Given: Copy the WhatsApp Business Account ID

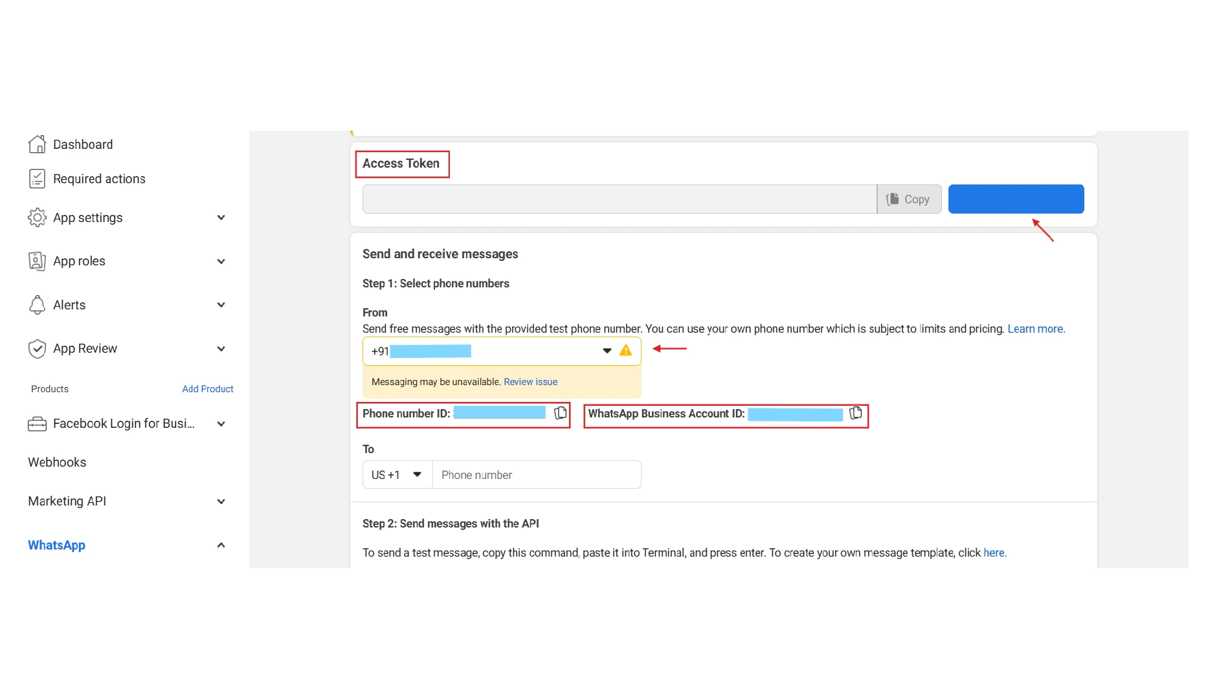Looking at the screenshot, I should (x=855, y=413).
